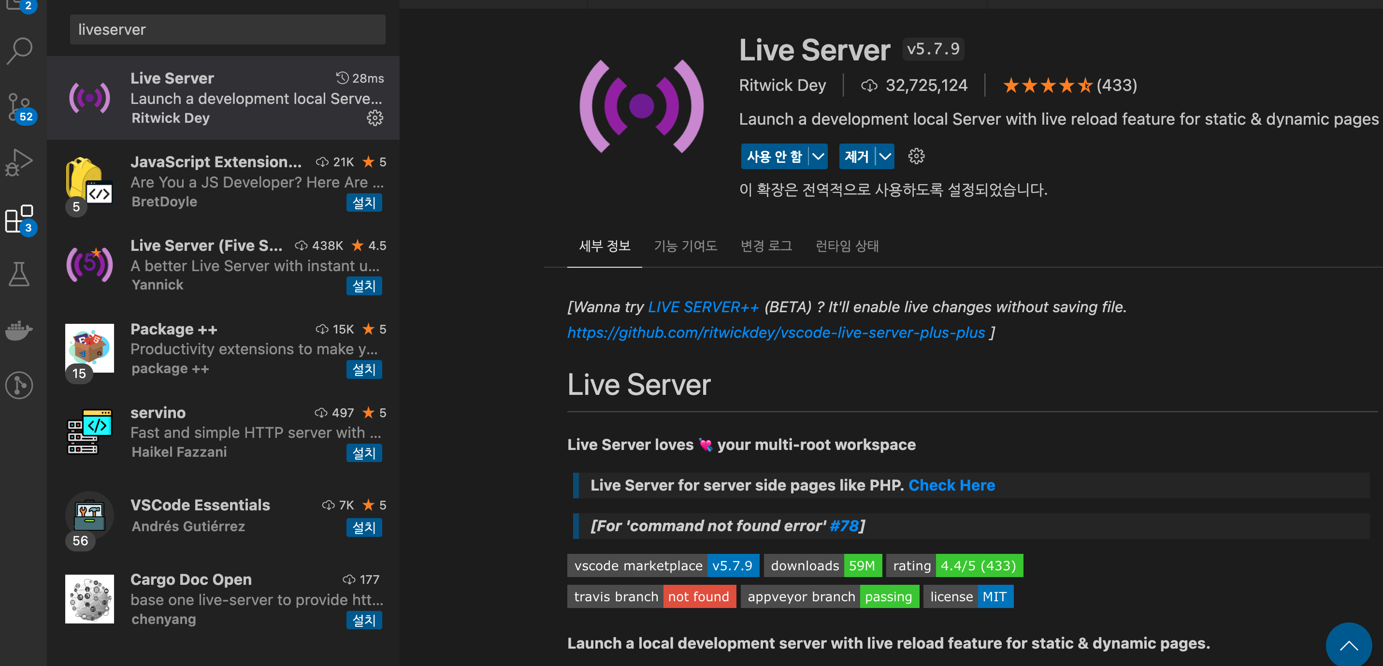Click vscode marketplace v5.7.9 badge
1383x666 pixels.
pyautogui.click(x=663, y=565)
